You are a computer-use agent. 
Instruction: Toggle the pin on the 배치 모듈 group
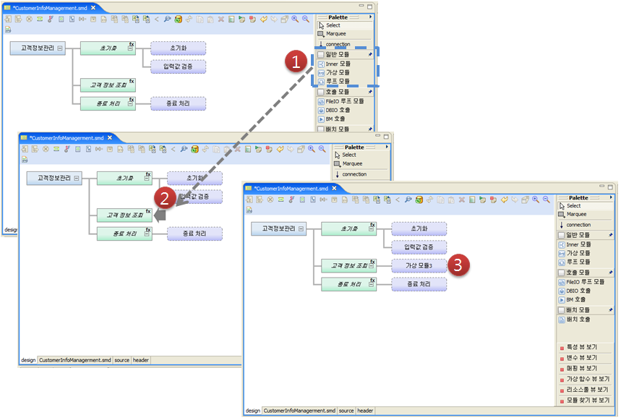pos(609,312)
